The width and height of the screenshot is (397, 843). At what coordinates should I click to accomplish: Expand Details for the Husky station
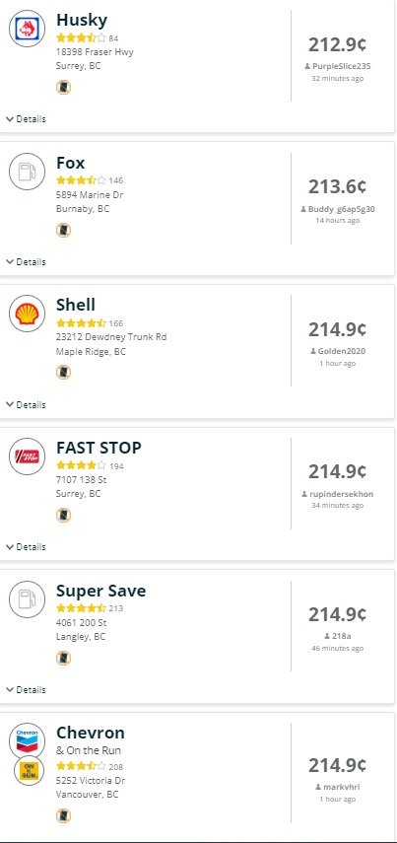pyautogui.click(x=26, y=119)
